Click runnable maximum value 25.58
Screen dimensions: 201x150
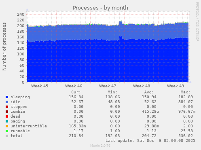(x=187, y=131)
